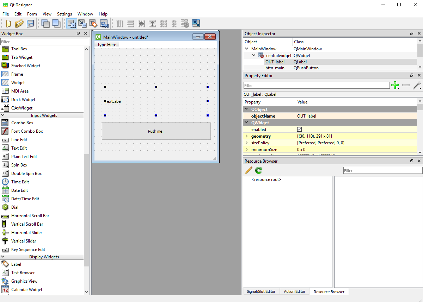The width and height of the screenshot is (423, 302).
Task: Open the Settings menu
Action: pyautogui.click(x=65, y=14)
